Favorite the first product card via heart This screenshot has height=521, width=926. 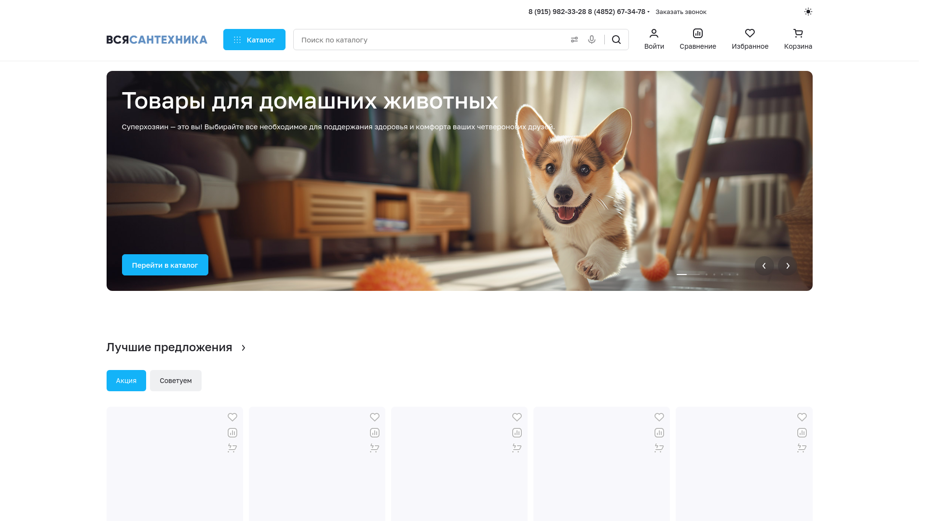pyautogui.click(x=232, y=417)
